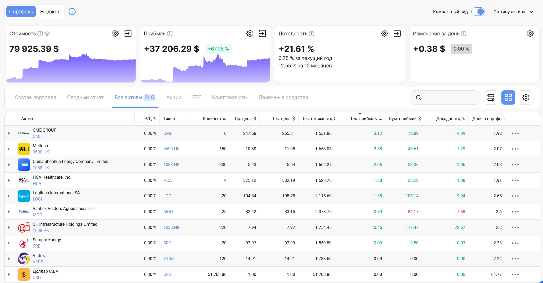Expand the VanEck Vectors Agribusiness ETF row
This screenshot has width=543, height=283.
pyautogui.click(x=9, y=212)
